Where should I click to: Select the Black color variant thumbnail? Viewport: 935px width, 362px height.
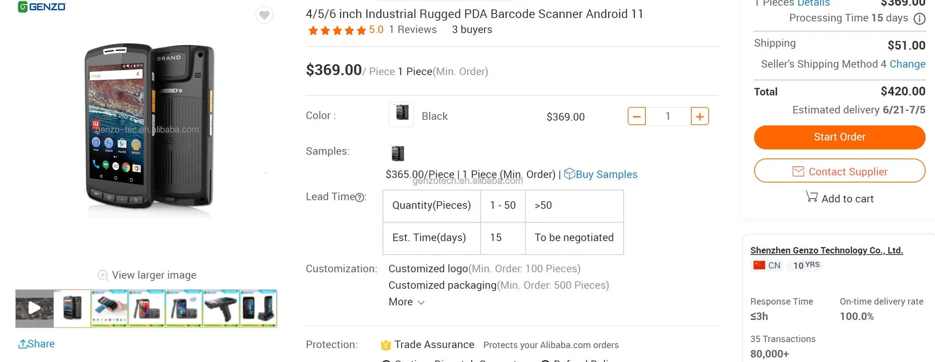(401, 115)
